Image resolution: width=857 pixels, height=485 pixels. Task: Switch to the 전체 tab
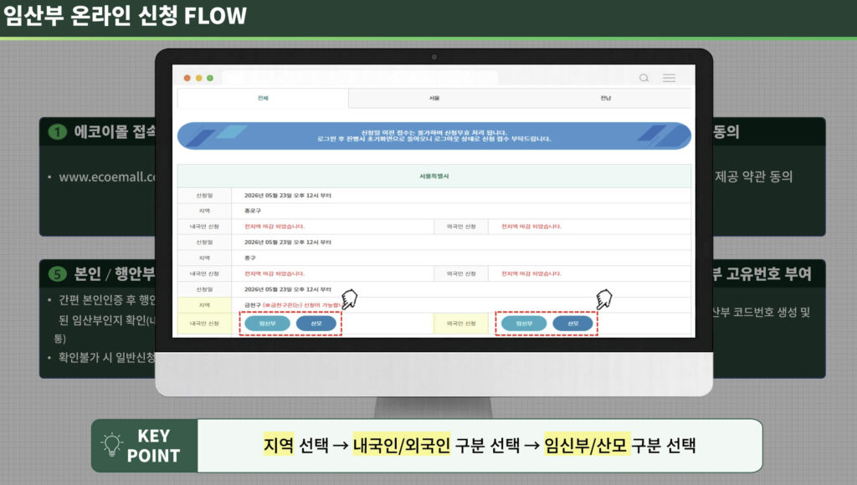pos(263,99)
